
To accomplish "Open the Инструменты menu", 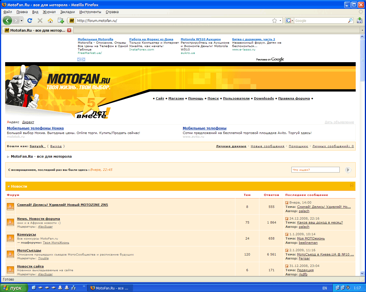I will point(90,12).
